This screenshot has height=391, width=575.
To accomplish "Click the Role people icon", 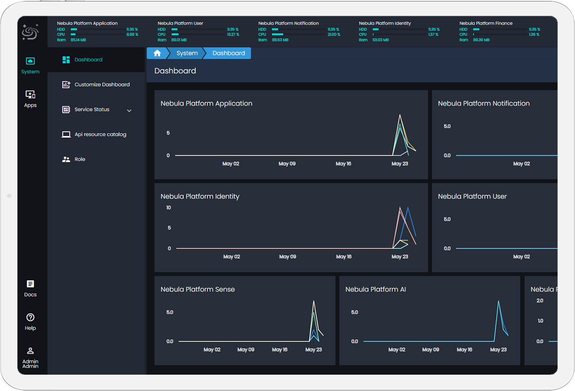I will 66,159.
